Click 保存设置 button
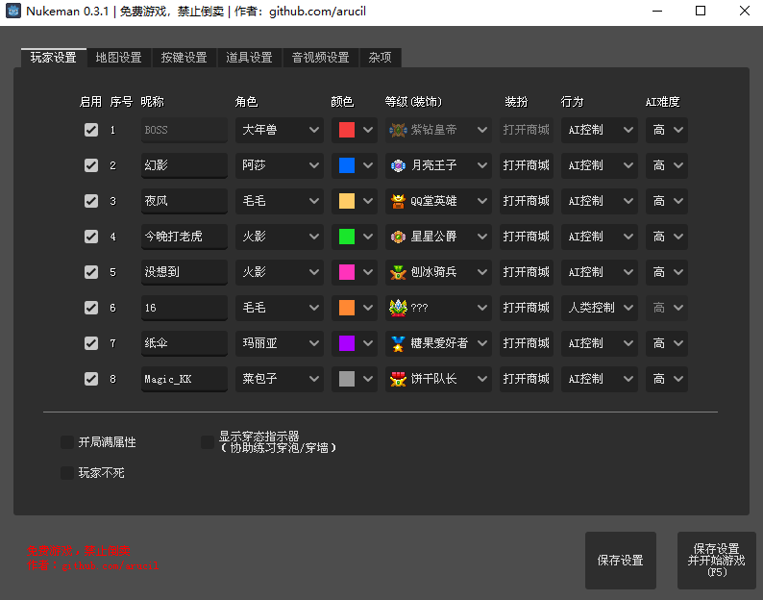Screen dimensions: 763x600 point(621,560)
